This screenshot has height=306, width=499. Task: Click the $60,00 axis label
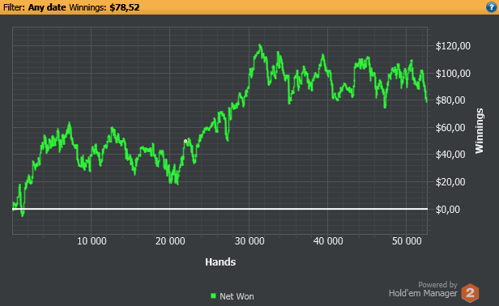coord(450,128)
